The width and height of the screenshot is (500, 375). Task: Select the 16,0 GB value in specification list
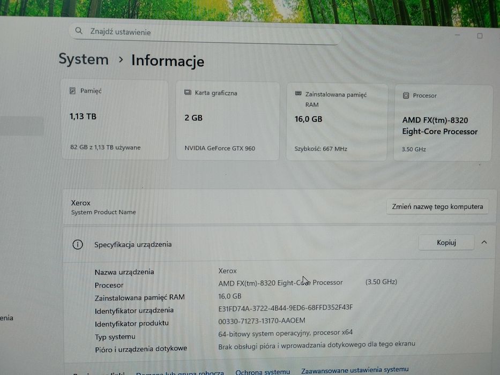coord(229,296)
